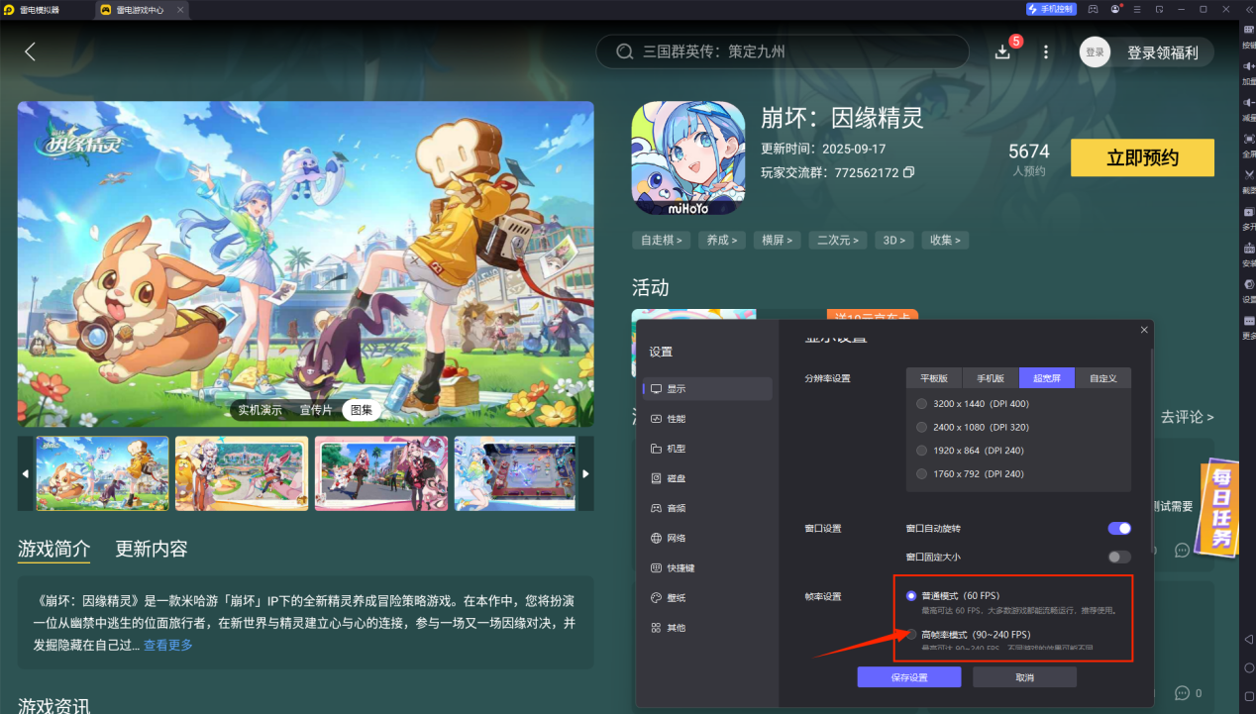The width and height of the screenshot is (1256, 714).
Task: Collapse the right sidebar with the double-chevron icon
Action: (x=1248, y=9)
